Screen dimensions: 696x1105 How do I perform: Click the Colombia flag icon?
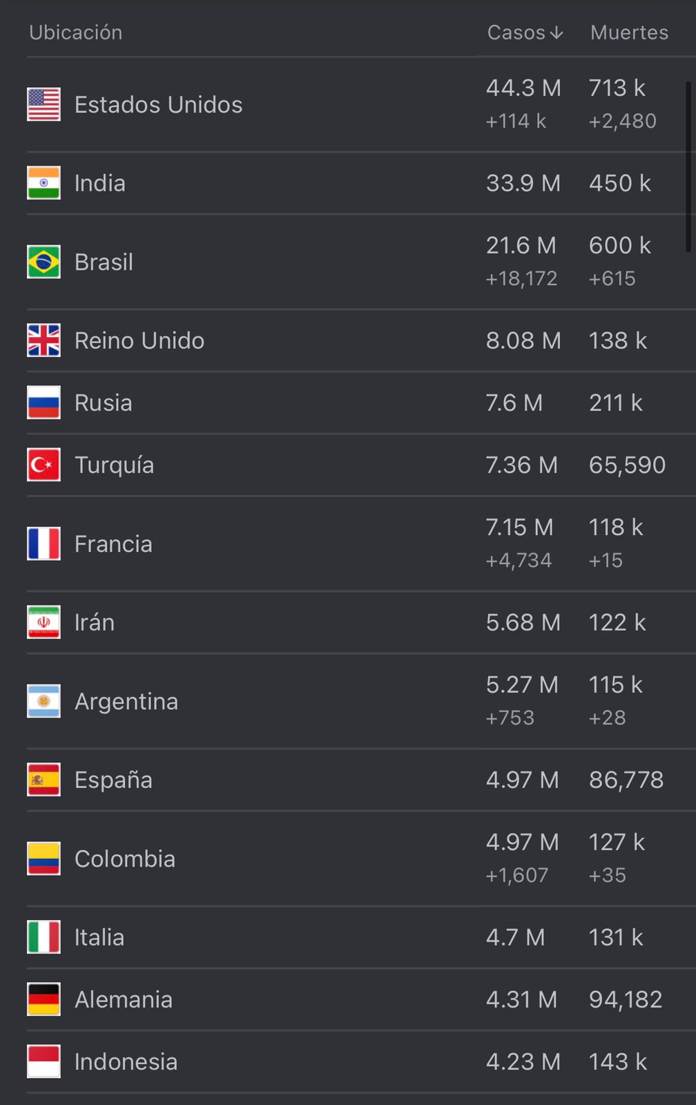pos(43,858)
